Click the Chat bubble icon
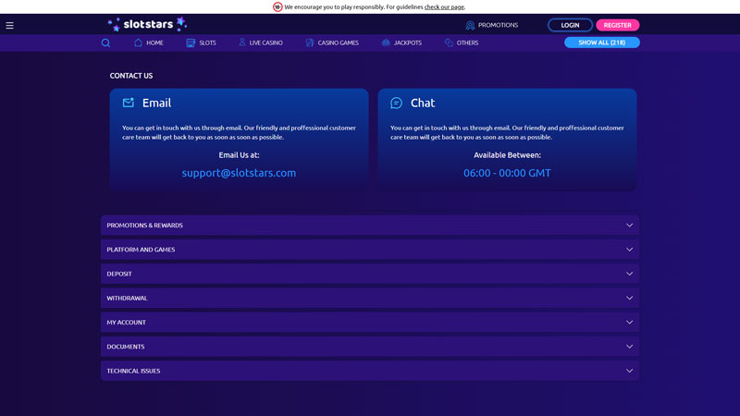 (397, 103)
